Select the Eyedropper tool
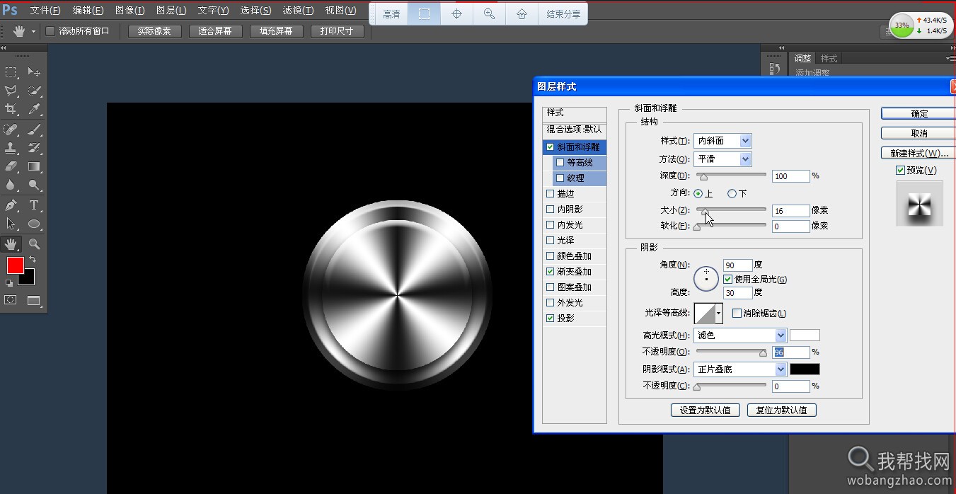 pyautogui.click(x=34, y=109)
